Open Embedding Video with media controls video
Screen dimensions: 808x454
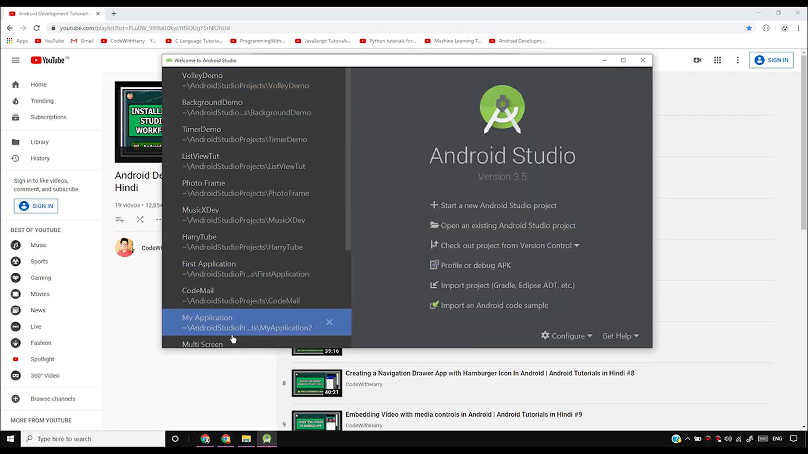coord(463,414)
